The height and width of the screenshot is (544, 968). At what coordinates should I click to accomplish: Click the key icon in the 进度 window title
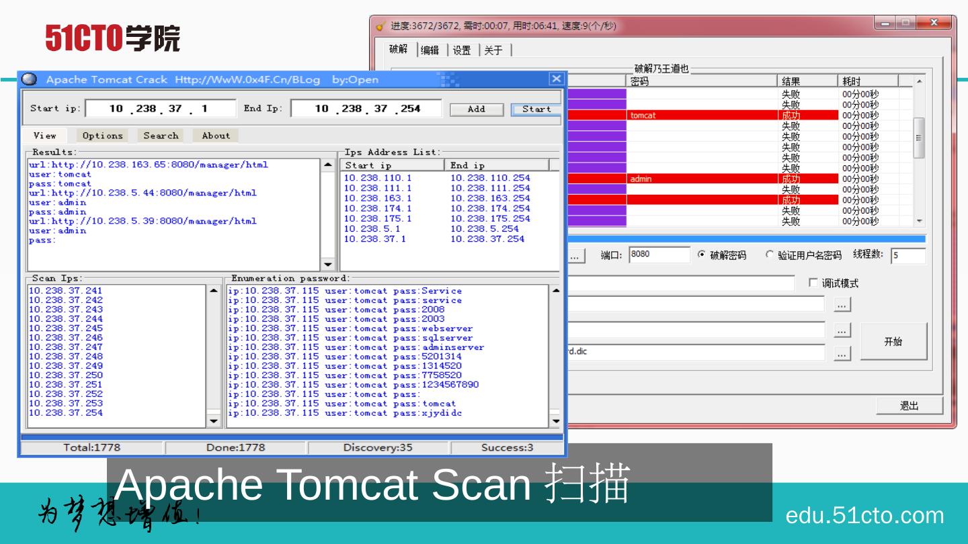pyautogui.click(x=380, y=27)
